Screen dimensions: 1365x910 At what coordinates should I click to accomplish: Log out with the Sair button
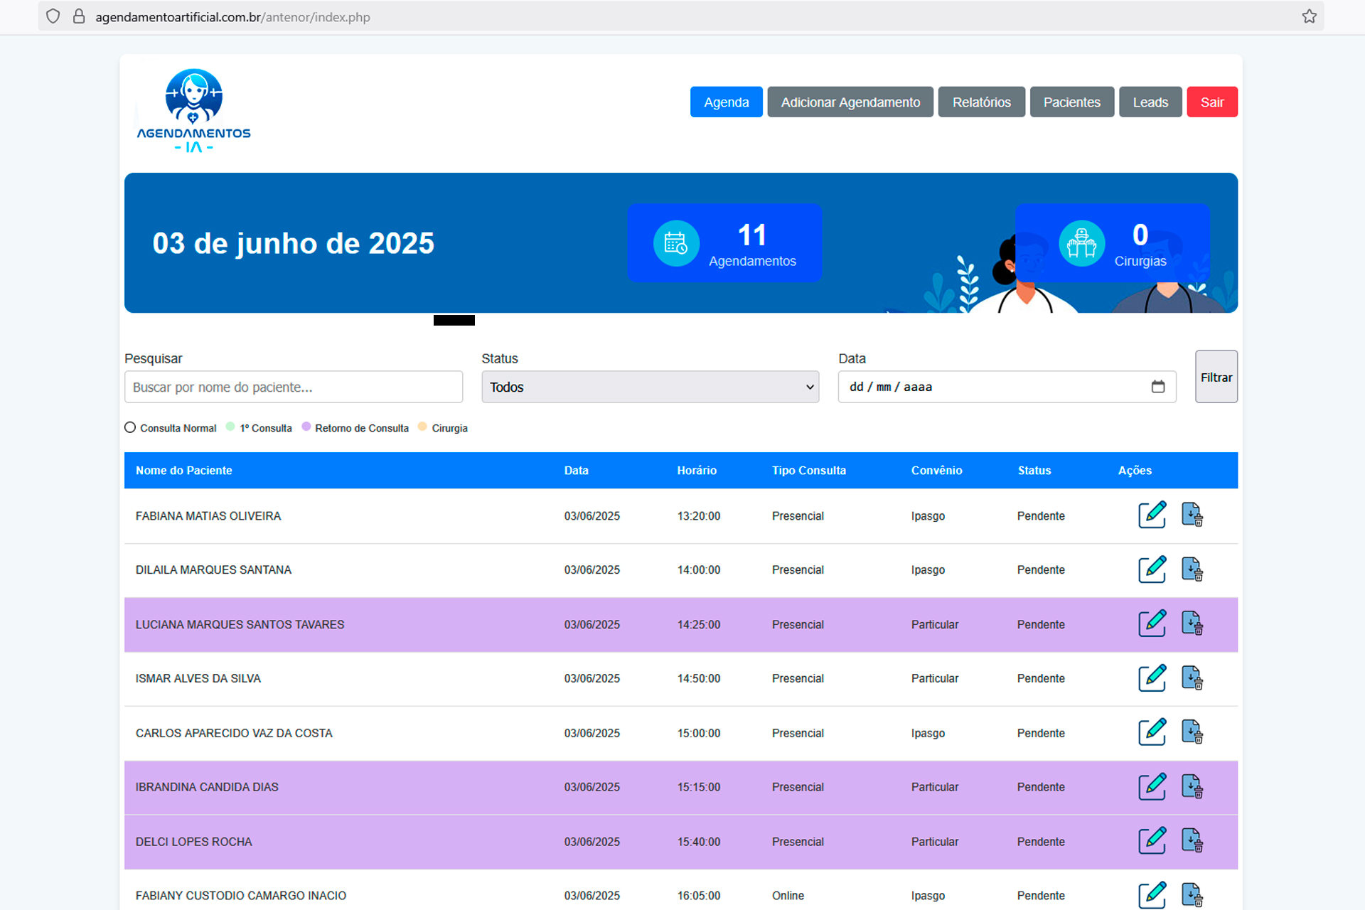(1212, 102)
